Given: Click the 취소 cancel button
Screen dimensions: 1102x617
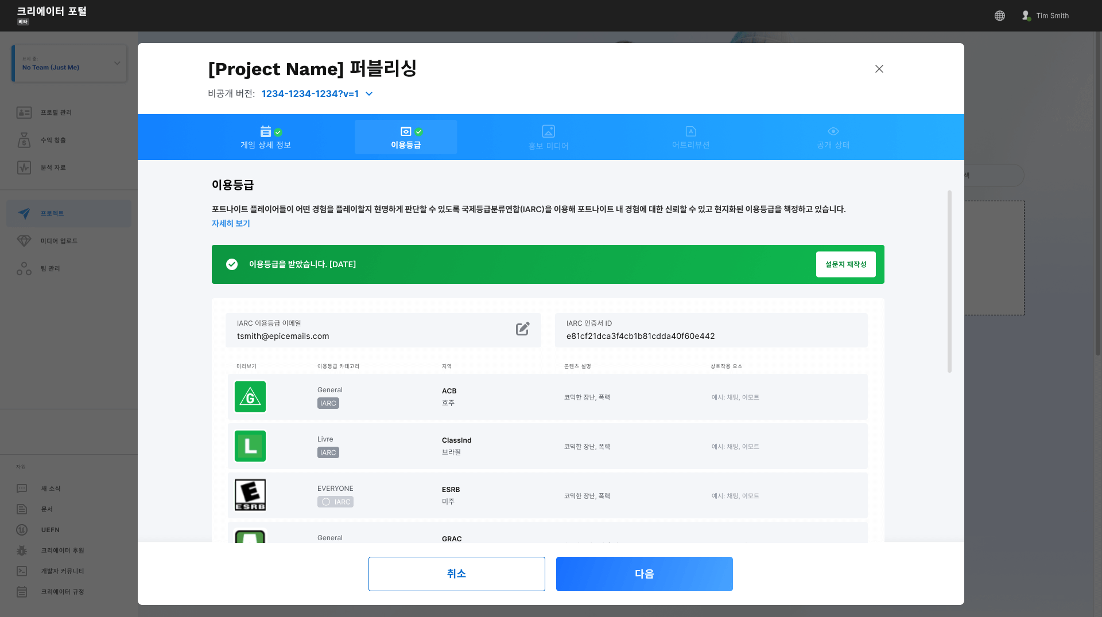Looking at the screenshot, I should [x=457, y=574].
